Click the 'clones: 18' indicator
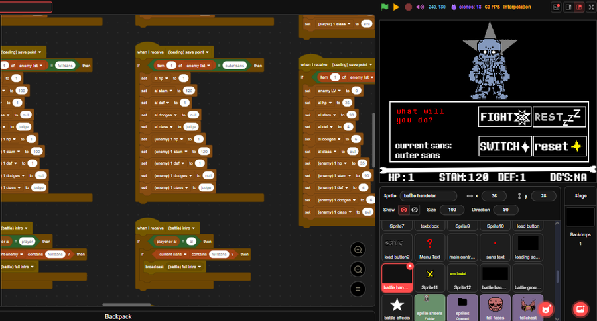 click(466, 7)
